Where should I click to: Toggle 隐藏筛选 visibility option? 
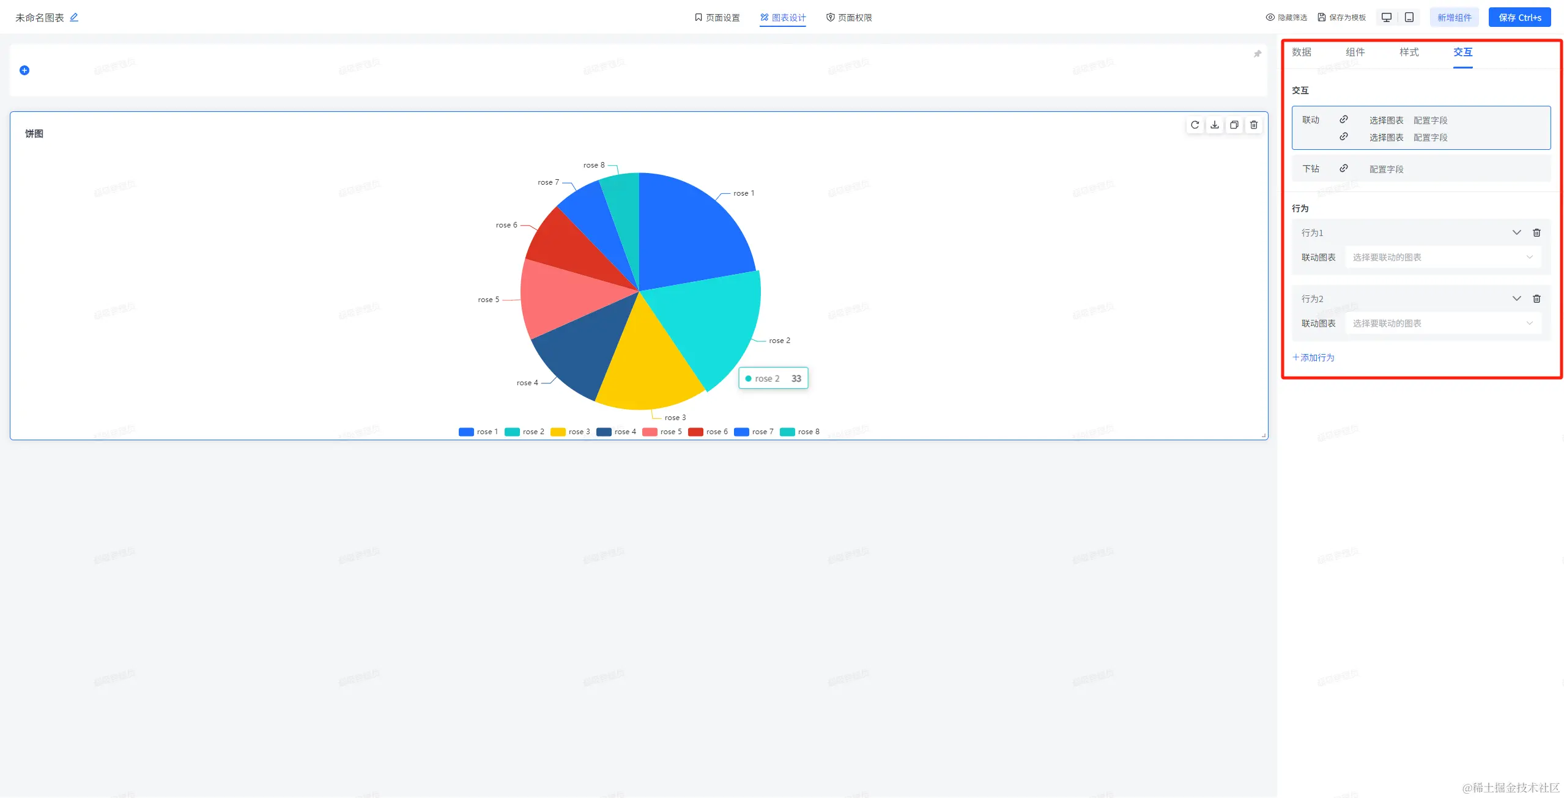[1286, 17]
